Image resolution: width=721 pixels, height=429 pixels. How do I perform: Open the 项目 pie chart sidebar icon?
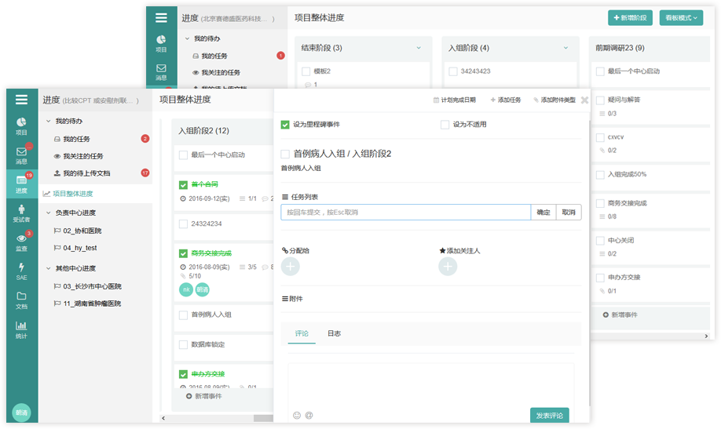tap(21, 125)
